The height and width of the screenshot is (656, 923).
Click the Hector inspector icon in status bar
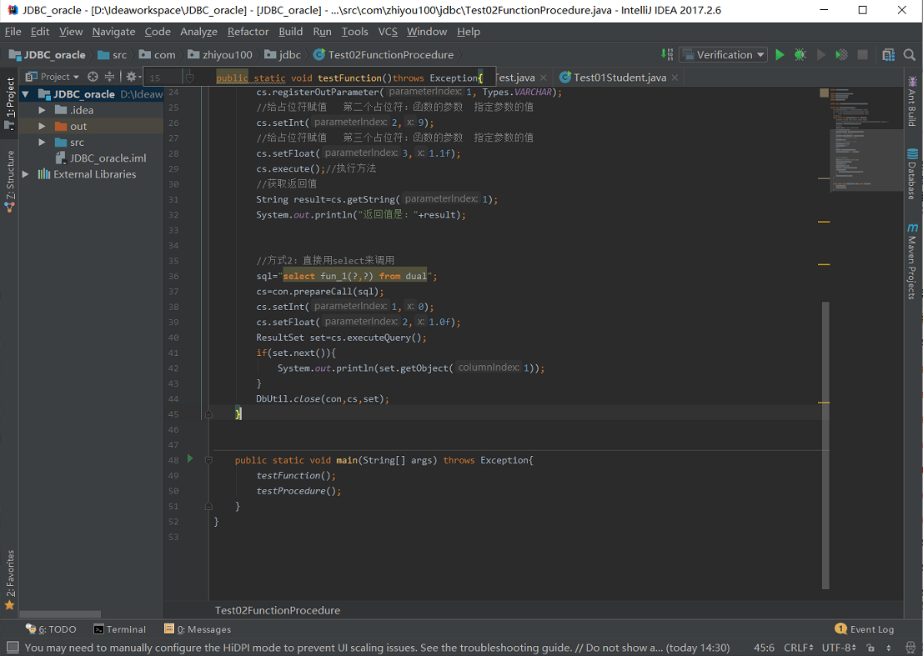click(x=910, y=647)
